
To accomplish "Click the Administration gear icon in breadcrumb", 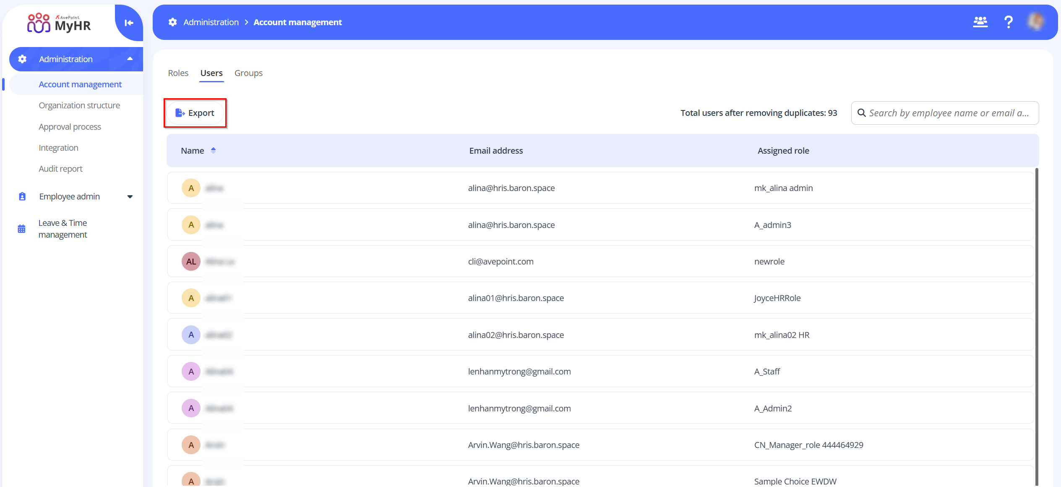I will pos(173,22).
